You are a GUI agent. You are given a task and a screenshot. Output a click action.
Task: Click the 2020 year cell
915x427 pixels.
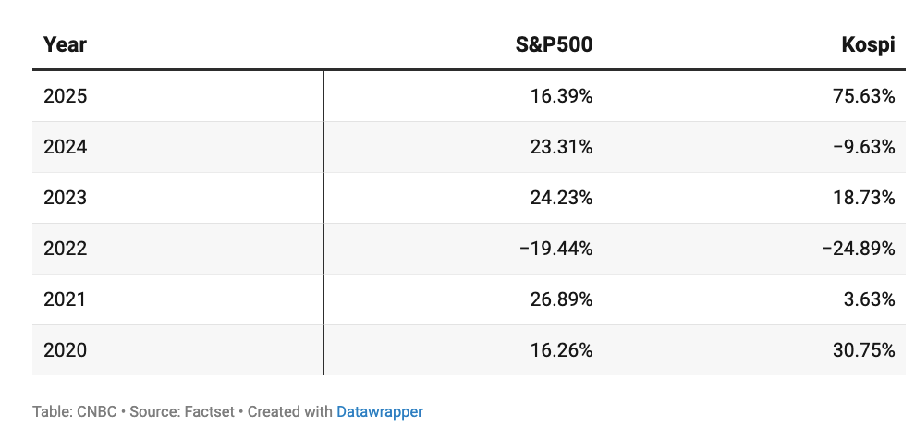coord(65,350)
